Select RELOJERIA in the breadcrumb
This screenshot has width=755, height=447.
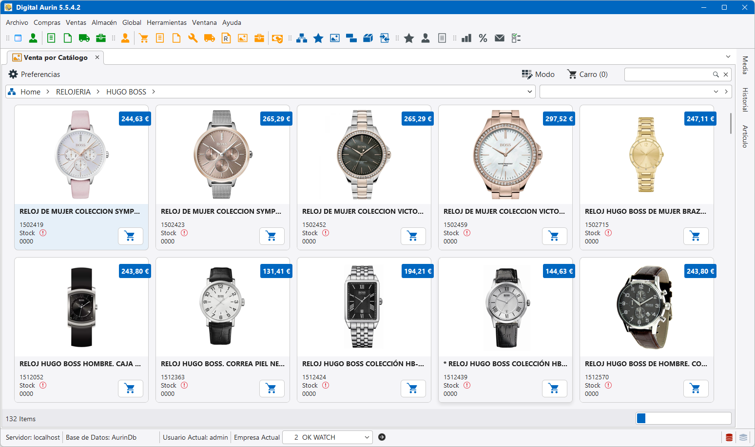(x=73, y=92)
